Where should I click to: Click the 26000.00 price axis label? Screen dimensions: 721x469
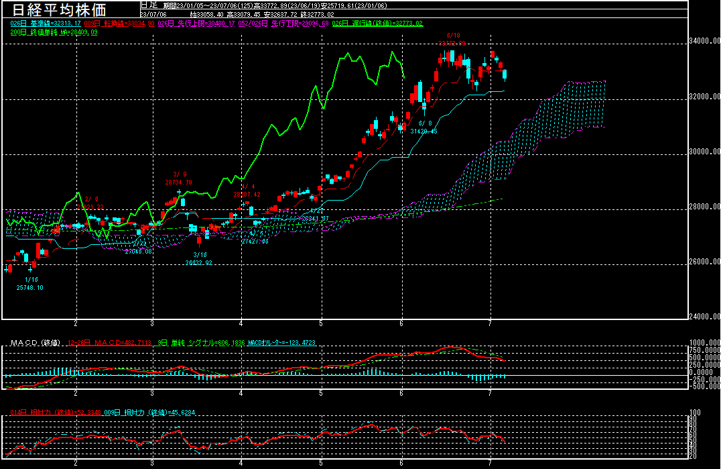(x=704, y=262)
